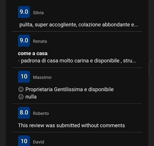Viewport: 154px width, 146px height.
Task: Tap Renata's 9.0 score badge
Action: coord(24,41)
